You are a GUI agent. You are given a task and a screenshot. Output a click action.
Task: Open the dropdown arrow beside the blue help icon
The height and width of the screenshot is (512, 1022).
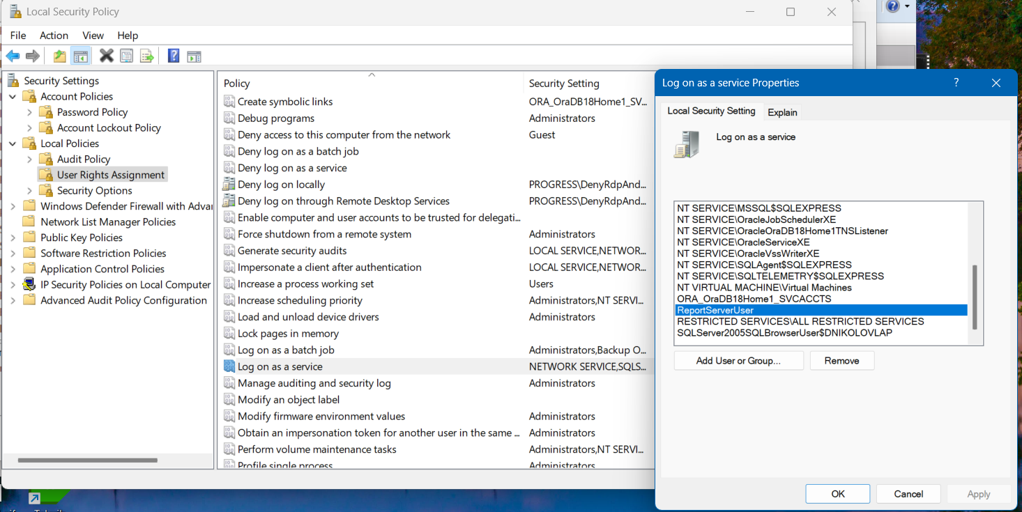(908, 6)
